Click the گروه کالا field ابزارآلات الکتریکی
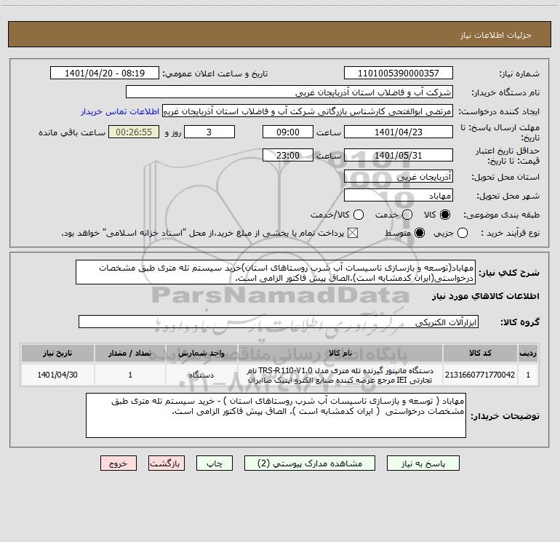 coord(279,322)
